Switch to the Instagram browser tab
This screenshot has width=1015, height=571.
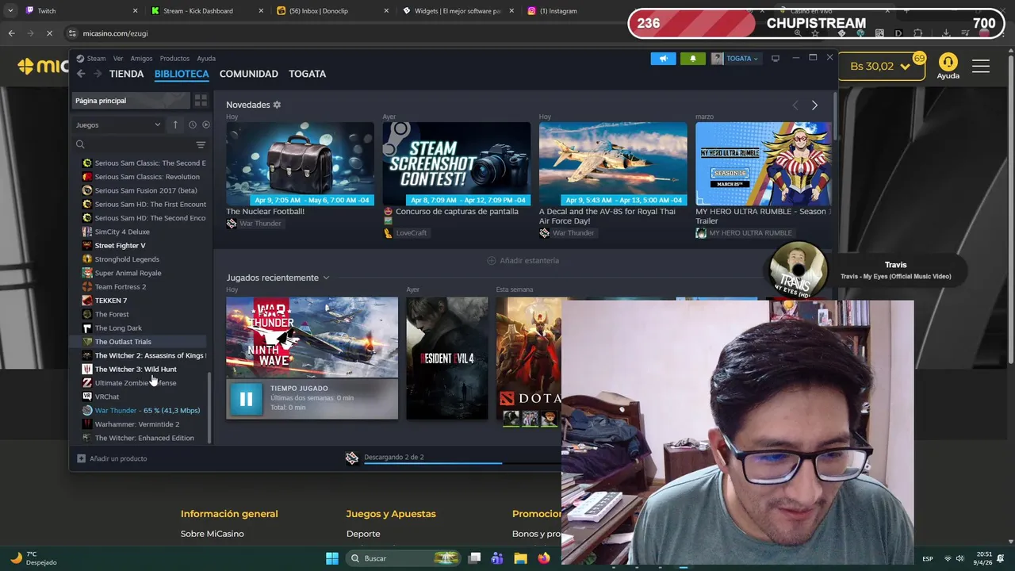pos(558,11)
